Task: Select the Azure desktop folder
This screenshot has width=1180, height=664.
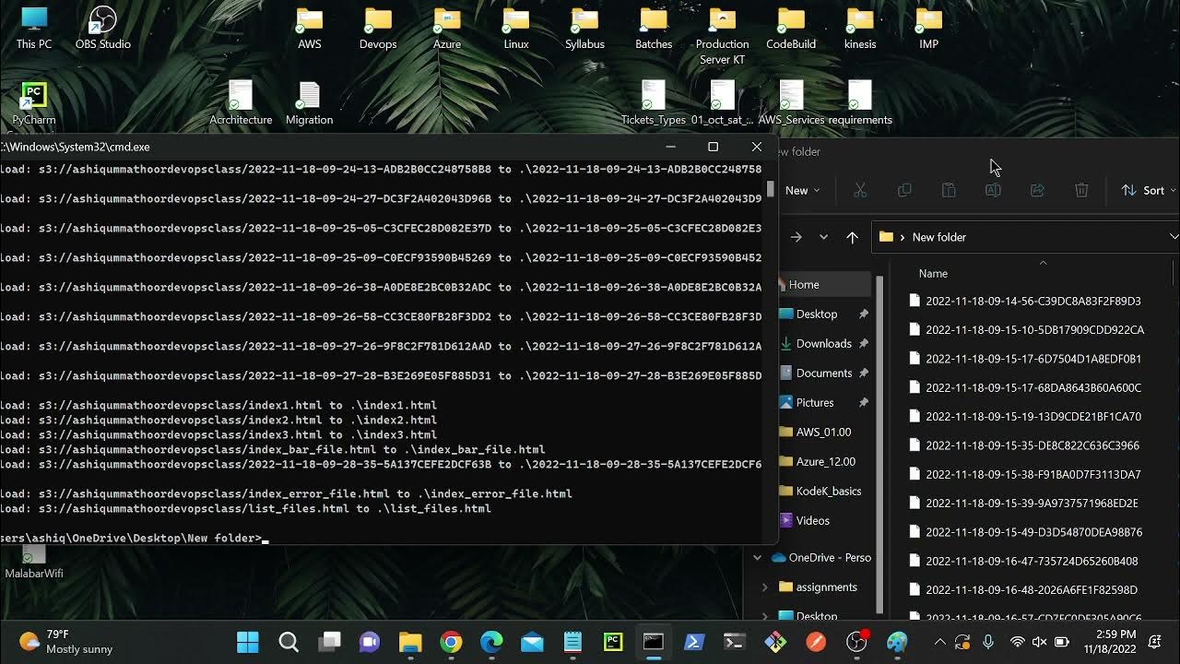Action: [x=447, y=28]
